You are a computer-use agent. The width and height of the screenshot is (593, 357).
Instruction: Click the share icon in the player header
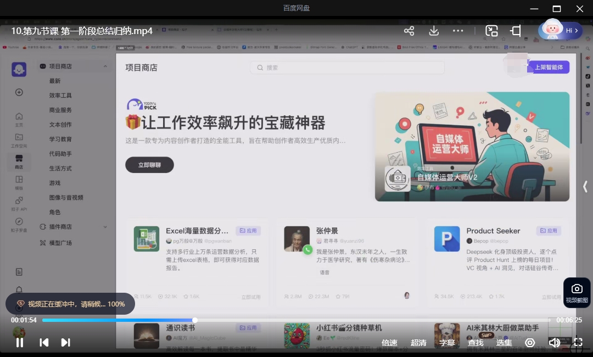pos(409,31)
